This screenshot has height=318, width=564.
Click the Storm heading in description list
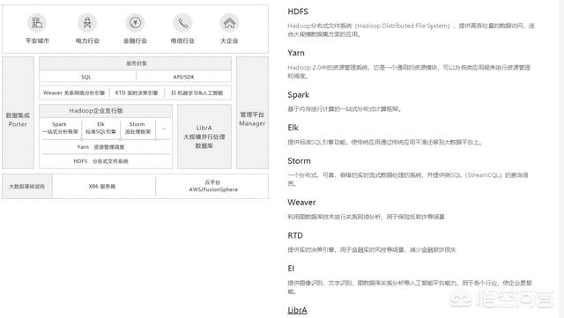pyautogui.click(x=299, y=161)
